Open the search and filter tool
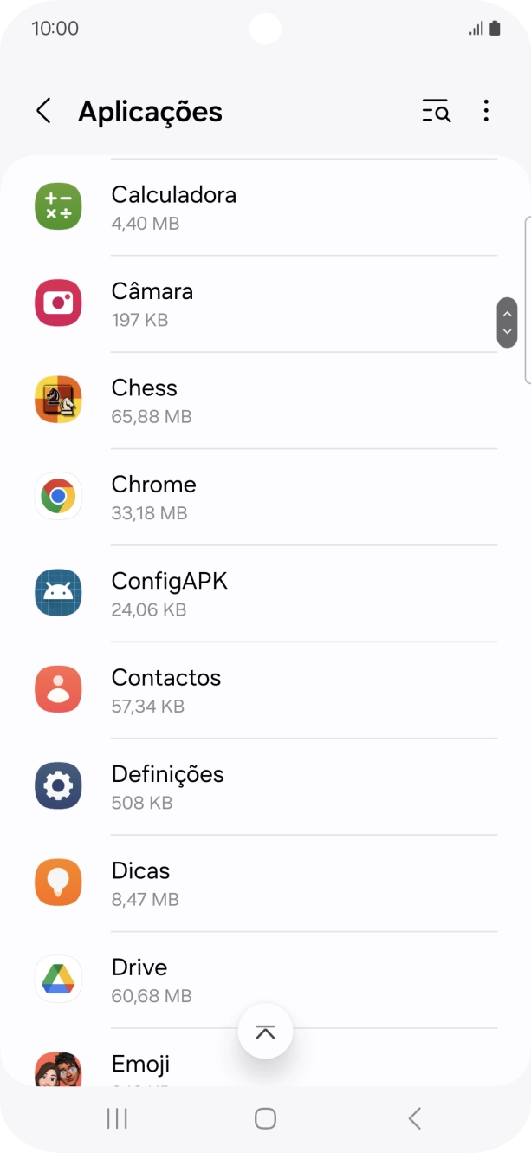Image resolution: width=531 pixels, height=1153 pixels. 436,111
